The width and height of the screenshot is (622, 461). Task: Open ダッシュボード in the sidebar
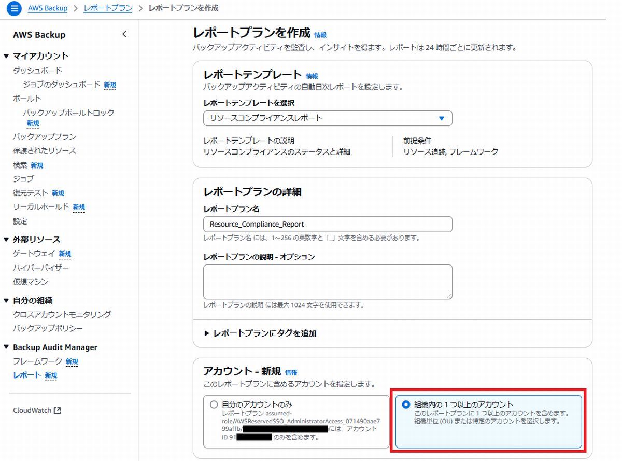point(37,71)
